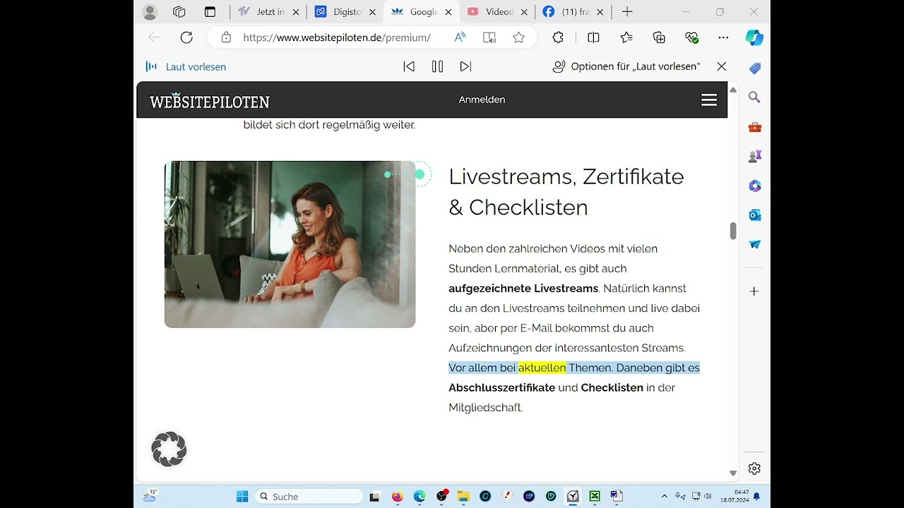
Task: Close the Digisto tab
Action: [x=373, y=12]
